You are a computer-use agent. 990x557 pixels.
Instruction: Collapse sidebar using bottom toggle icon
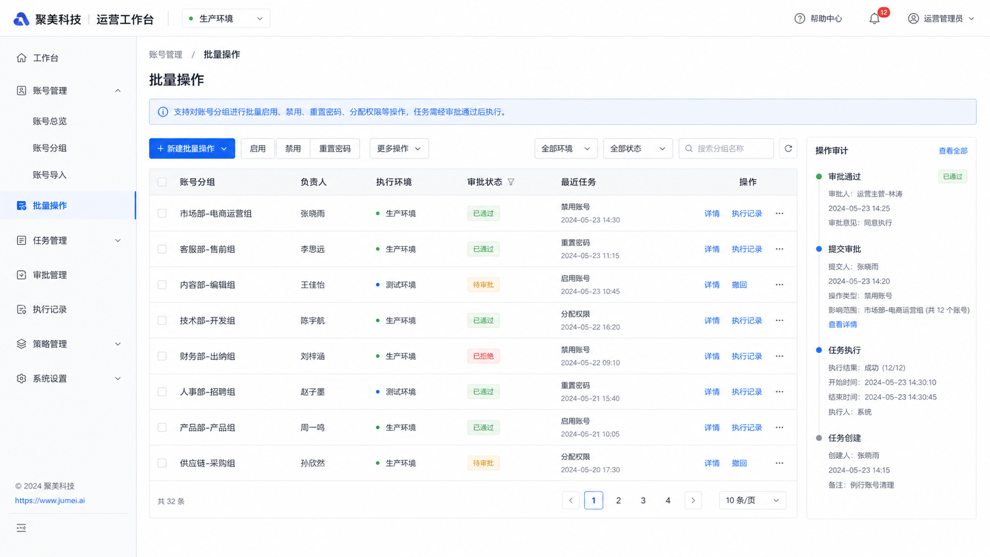click(21, 528)
